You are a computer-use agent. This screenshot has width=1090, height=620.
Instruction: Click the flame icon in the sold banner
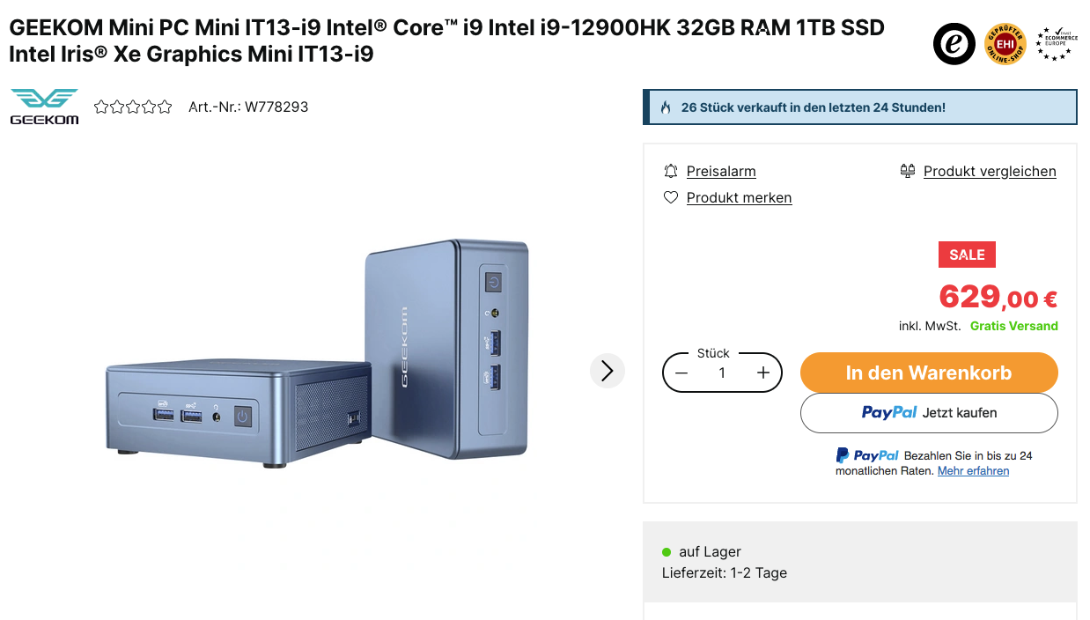click(x=666, y=107)
